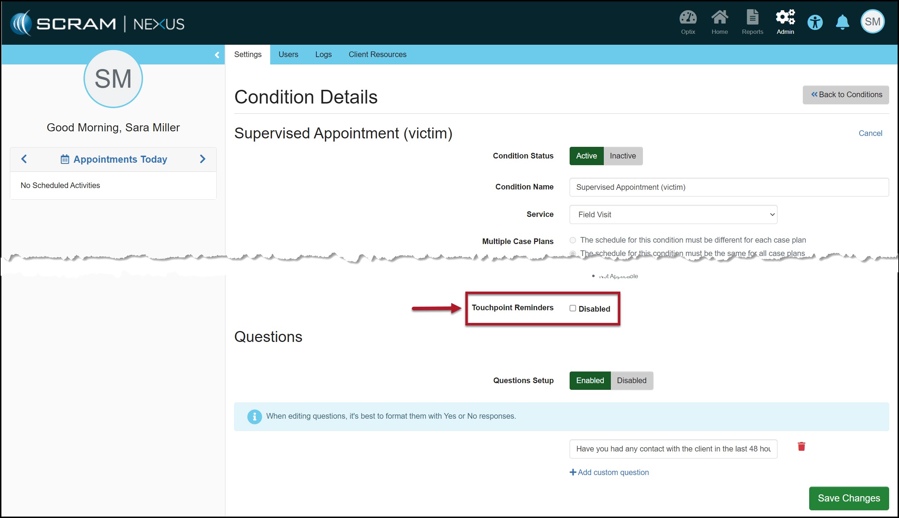Click the Condition Name text field
Screen dimensions: 899x518
tap(728, 187)
